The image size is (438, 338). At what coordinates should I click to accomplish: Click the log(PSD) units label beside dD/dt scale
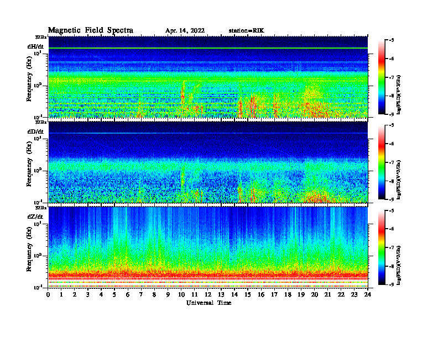pyautogui.click(x=399, y=180)
